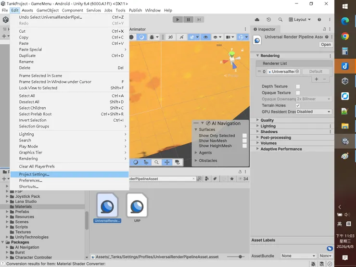Image resolution: width=356 pixels, height=267 pixels.
Task: Open the global search magnifier icon
Action: [280, 20]
